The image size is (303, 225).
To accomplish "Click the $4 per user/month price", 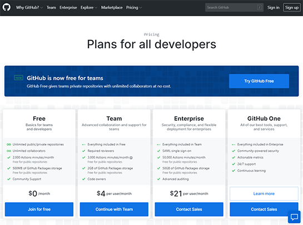I will 114,193.
